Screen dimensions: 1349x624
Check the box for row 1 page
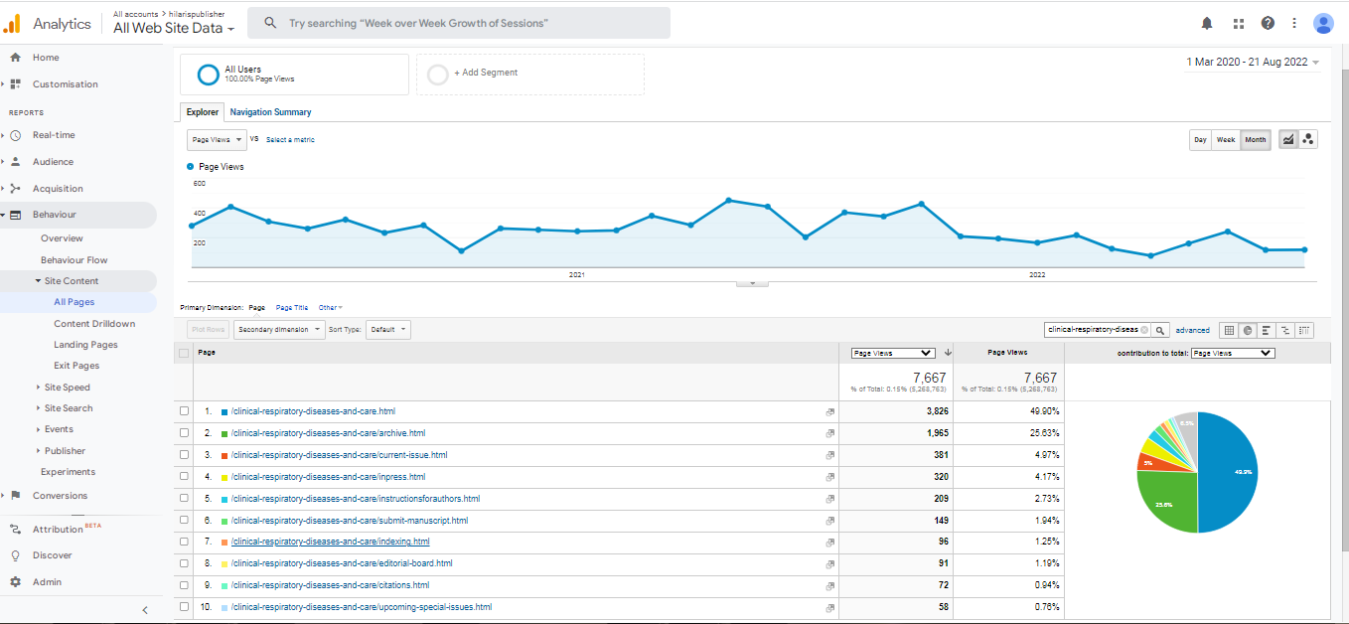[x=184, y=411]
